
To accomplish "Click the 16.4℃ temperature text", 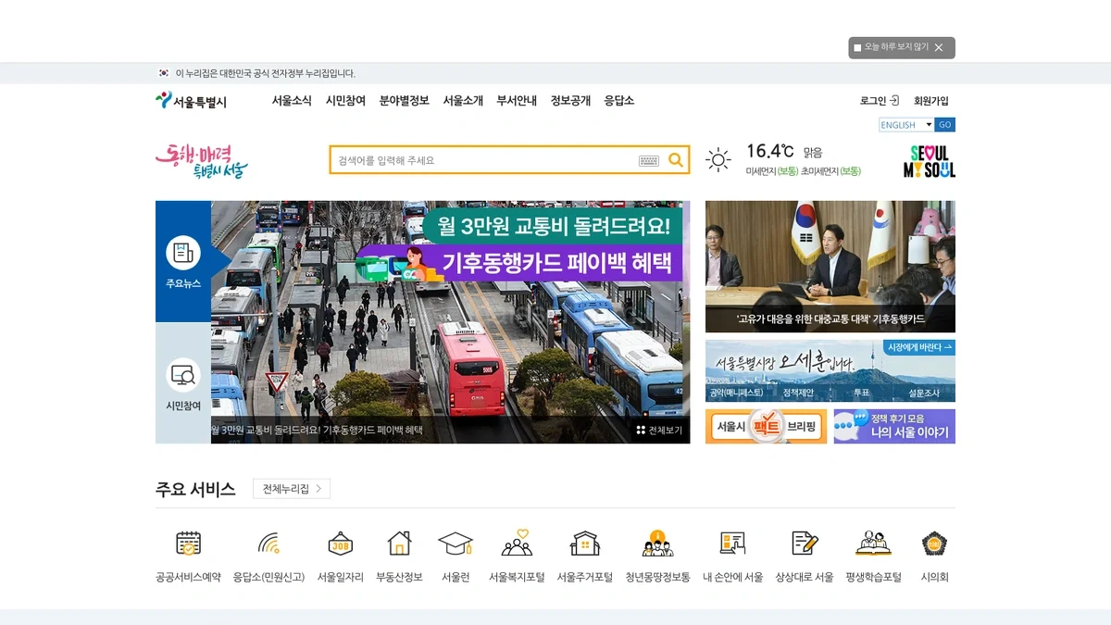I will click(770, 151).
